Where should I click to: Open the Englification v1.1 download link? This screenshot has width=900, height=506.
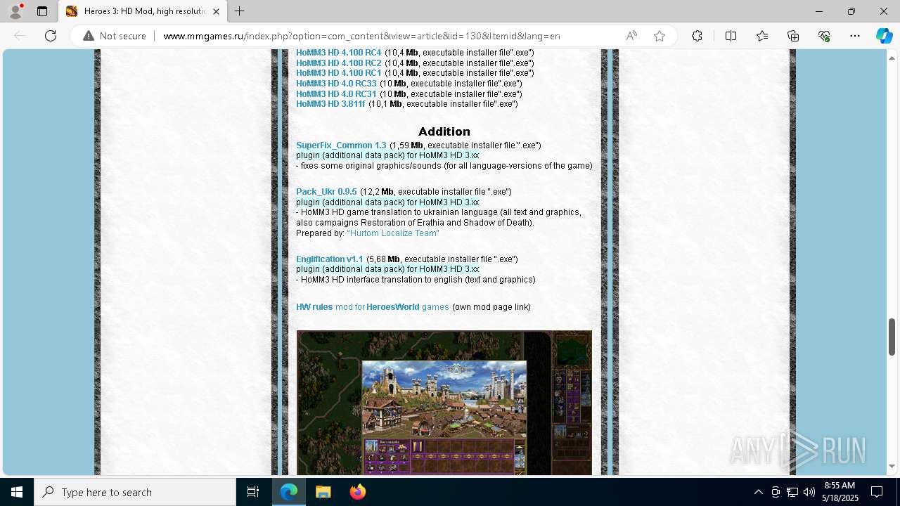[x=330, y=259]
